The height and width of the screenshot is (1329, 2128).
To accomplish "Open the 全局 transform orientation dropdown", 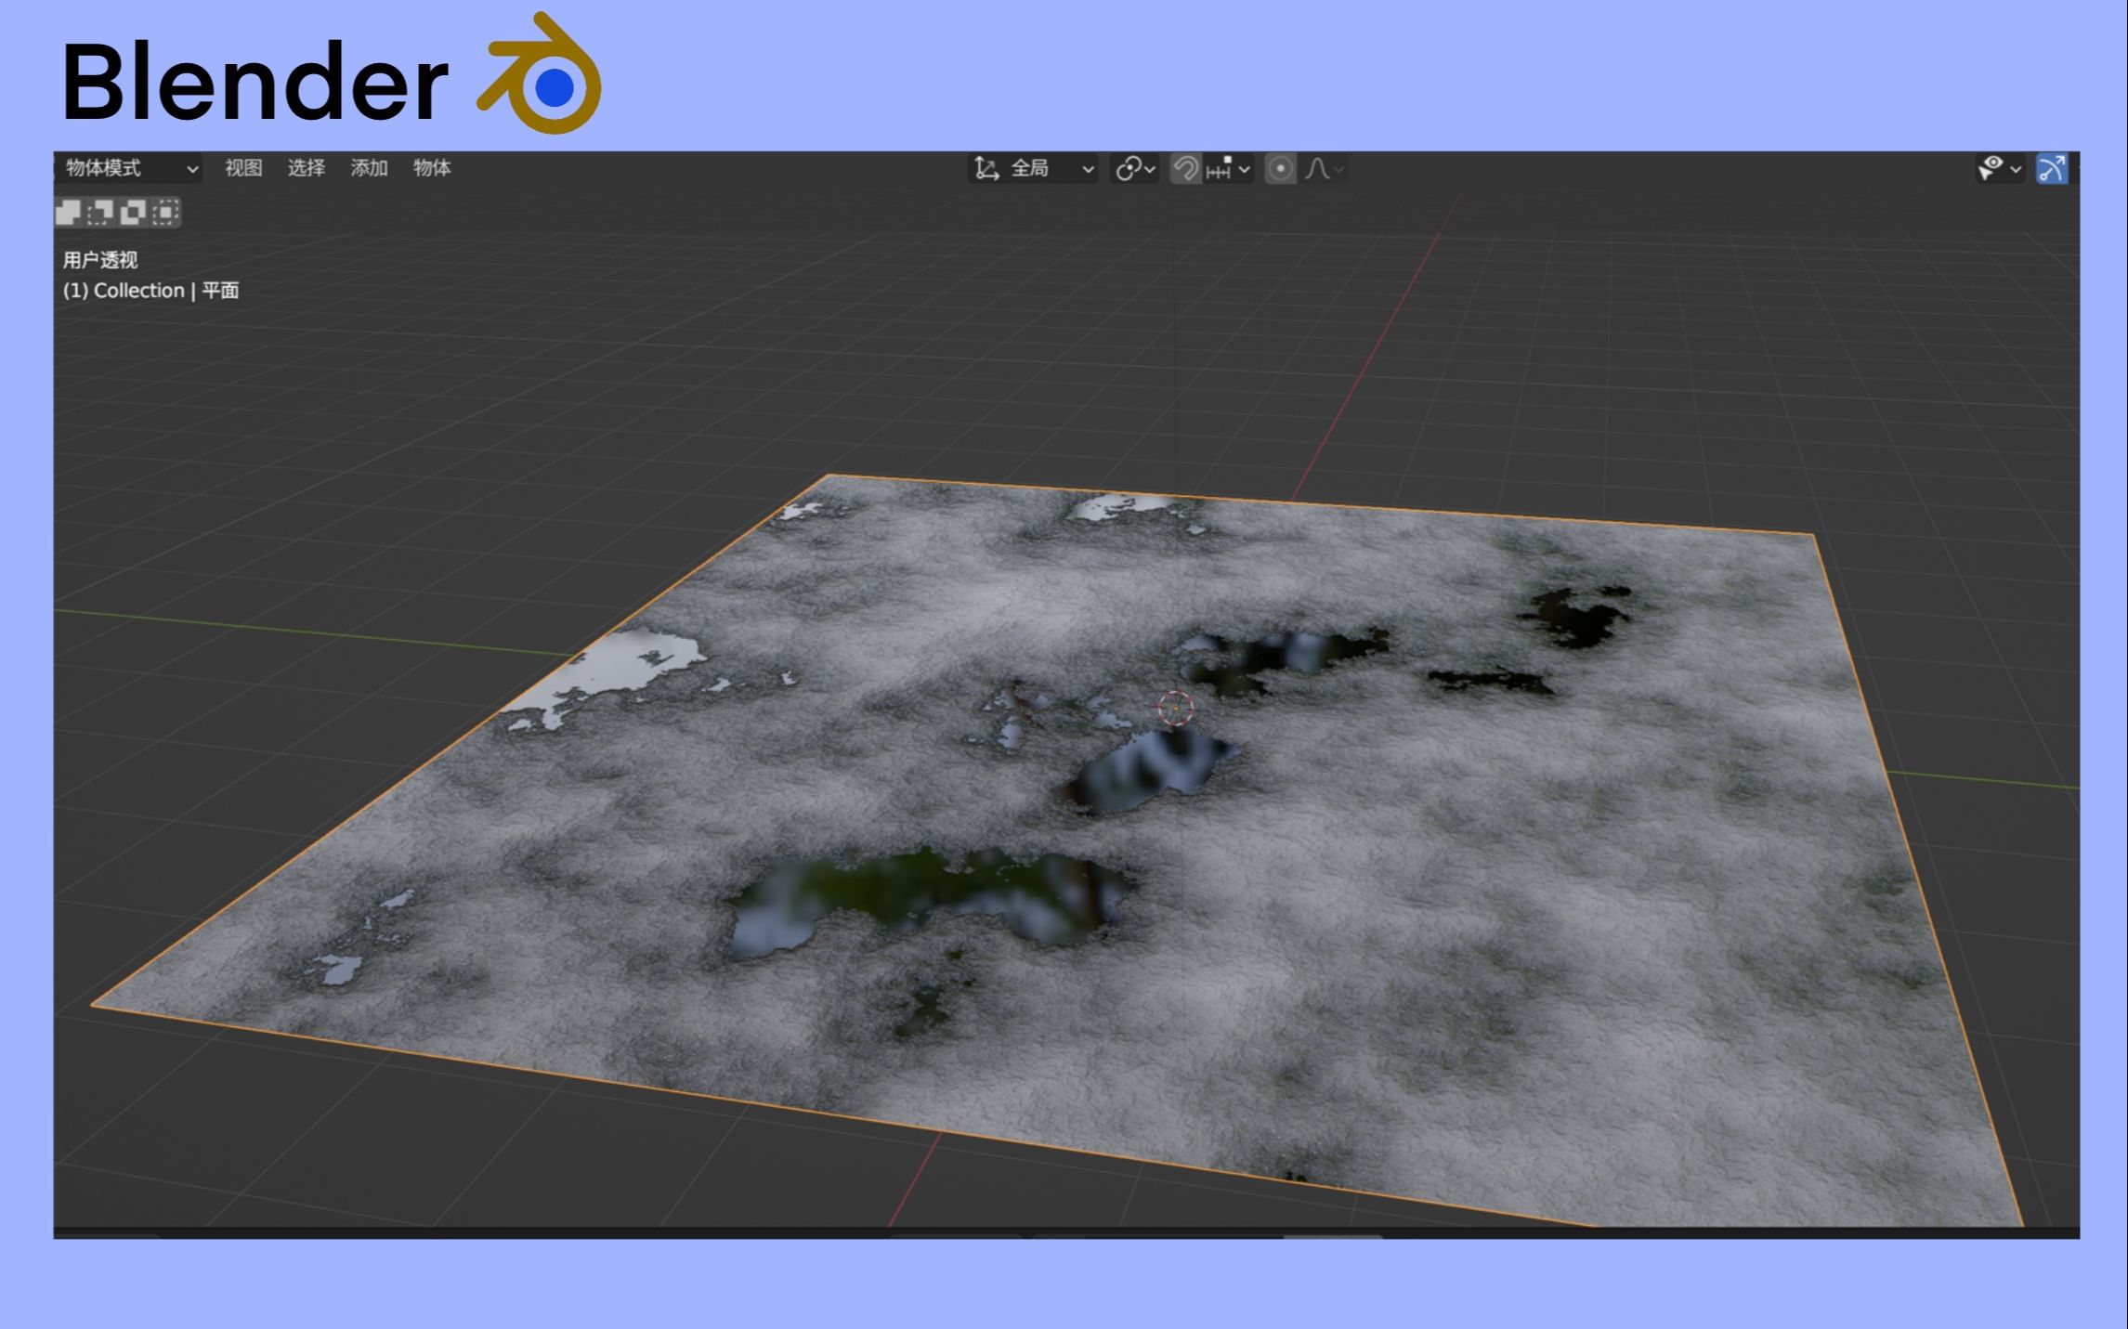I will [x=1034, y=168].
